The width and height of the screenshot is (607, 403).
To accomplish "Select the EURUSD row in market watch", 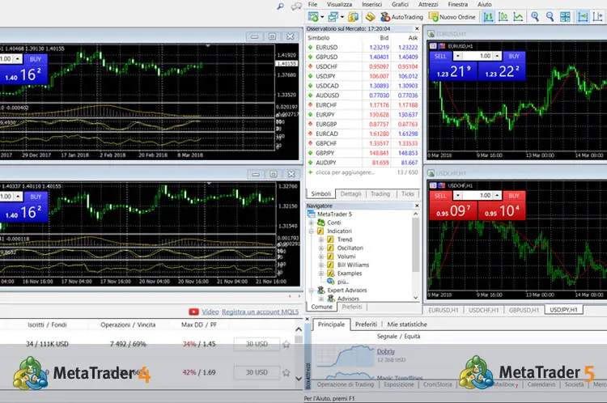I will point(363,47).
